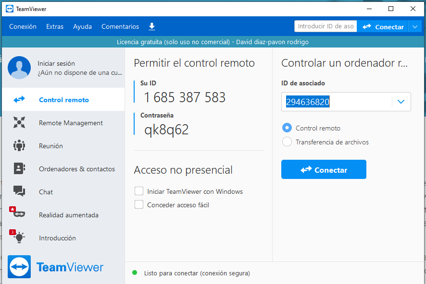This screenshot has width=426, height=284.
Task: Select the Control remoto radio option
Action: coord(287,128)
